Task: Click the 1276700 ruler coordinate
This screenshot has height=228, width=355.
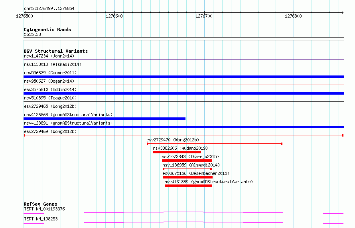Action: [x=204, y=16]
